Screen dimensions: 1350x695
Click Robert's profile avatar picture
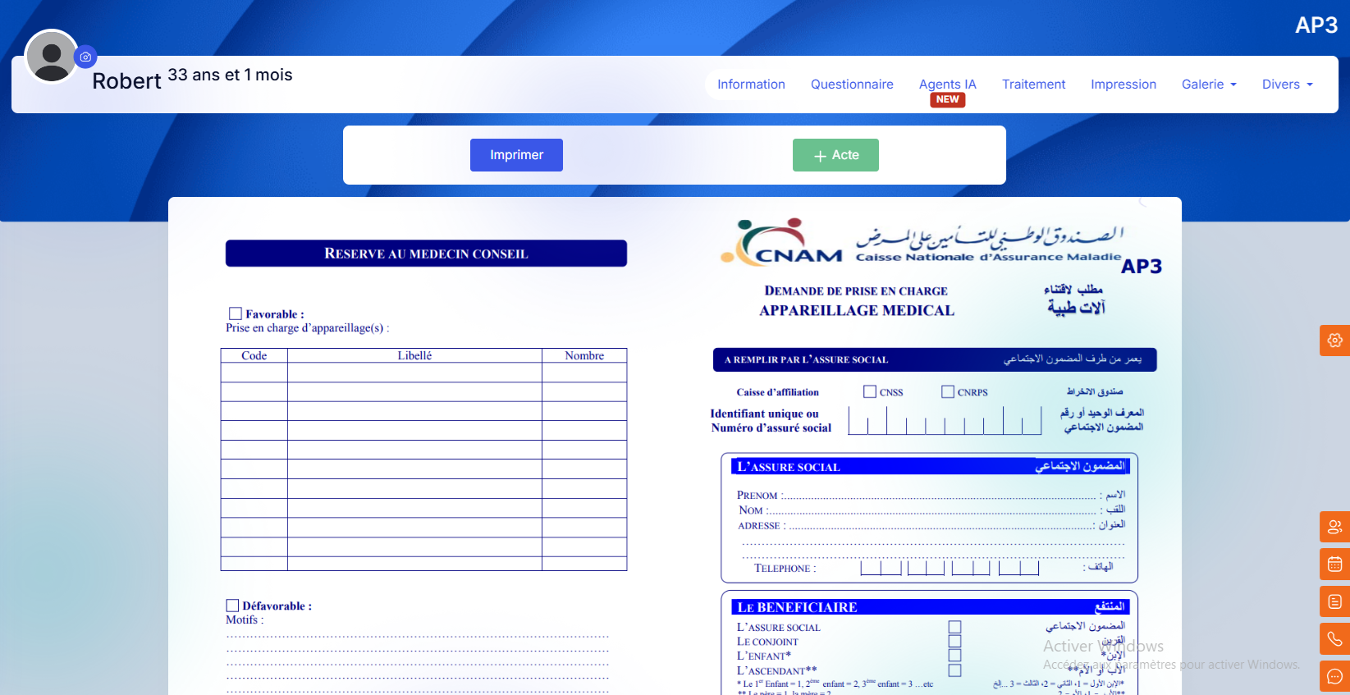(x=51, y=57)
